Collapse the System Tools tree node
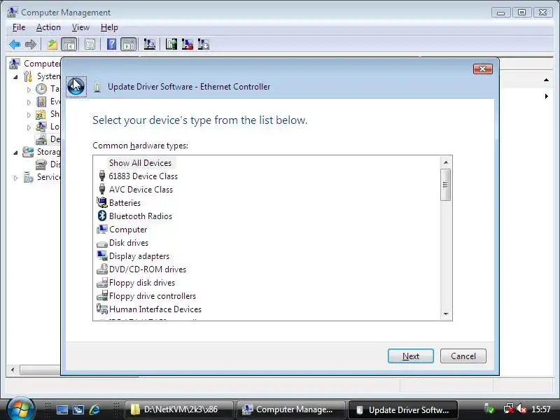This screenshot has height=420, width=560. coord(15,77)
